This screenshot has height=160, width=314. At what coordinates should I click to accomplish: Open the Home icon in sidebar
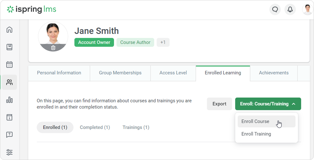[x=9, y=30]
